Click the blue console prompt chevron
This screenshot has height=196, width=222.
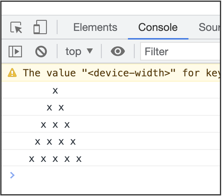pos(12,175)
